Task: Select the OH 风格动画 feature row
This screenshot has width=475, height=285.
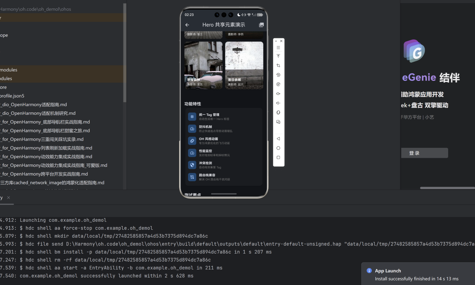Action: [224, 141]
